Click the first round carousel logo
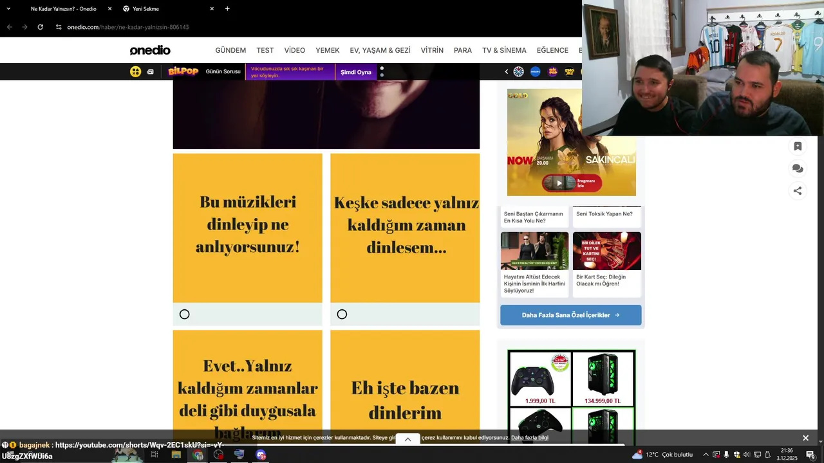 tap(518, 71)
